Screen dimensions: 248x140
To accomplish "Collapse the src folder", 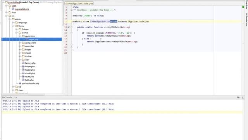I will pyautogui.click(x=6, y=16).
